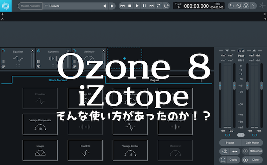The width and height of the screenshot is (267, 165).
Task: Click the play-from-marker transport icon
Action: (159, 6)
